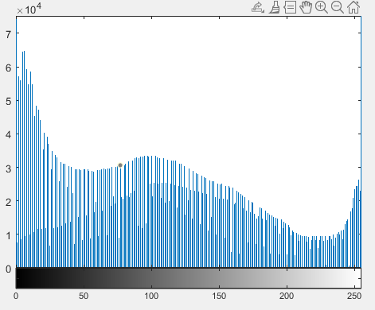The height and width of the screenshot is (310, 375).
Task: Click the x-axis label 150
Action: [219, 296]
